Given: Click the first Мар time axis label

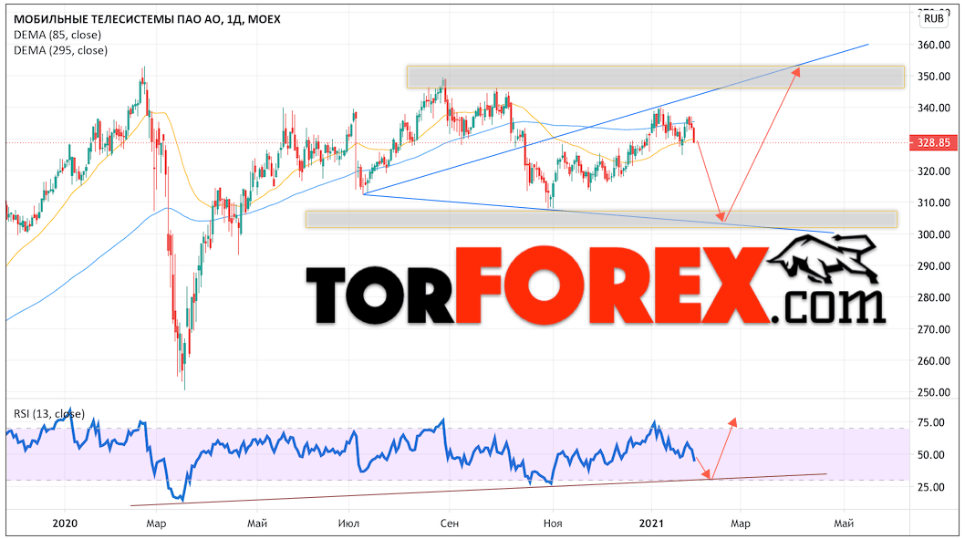Looking at the screenshot, I should [156, 523].
